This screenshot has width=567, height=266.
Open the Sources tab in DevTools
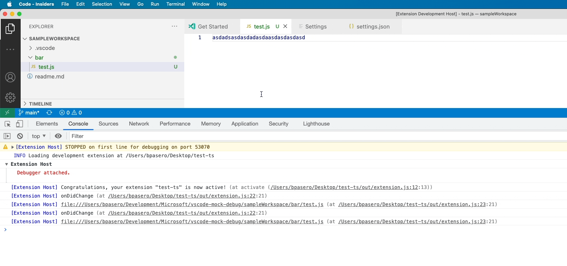coord(108,124)
